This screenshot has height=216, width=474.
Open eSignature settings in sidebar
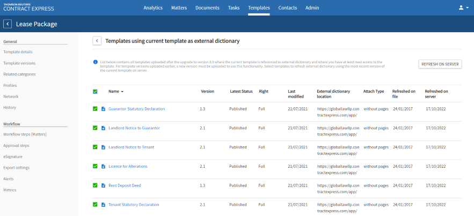point(13,157)
